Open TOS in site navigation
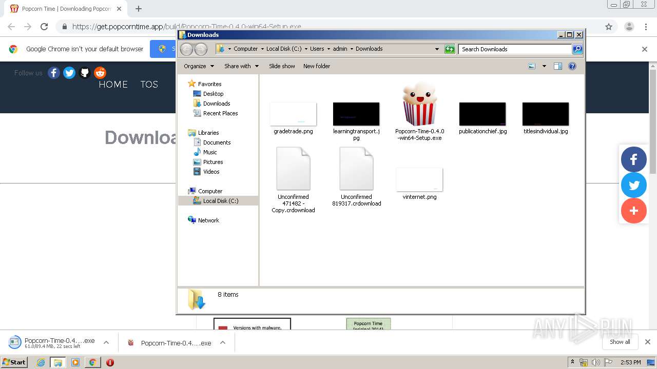Screen dimensions: 657x369 point(149,85)
